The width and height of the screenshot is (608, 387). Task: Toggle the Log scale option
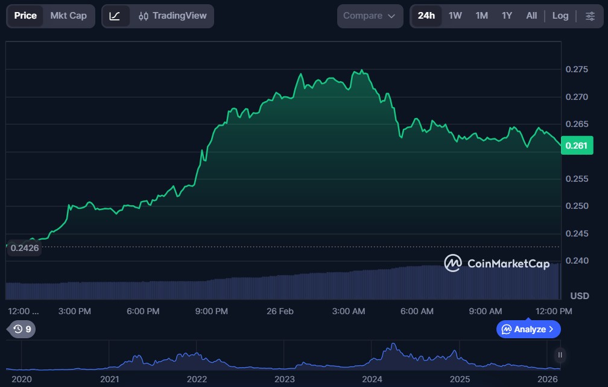(560, 16)
